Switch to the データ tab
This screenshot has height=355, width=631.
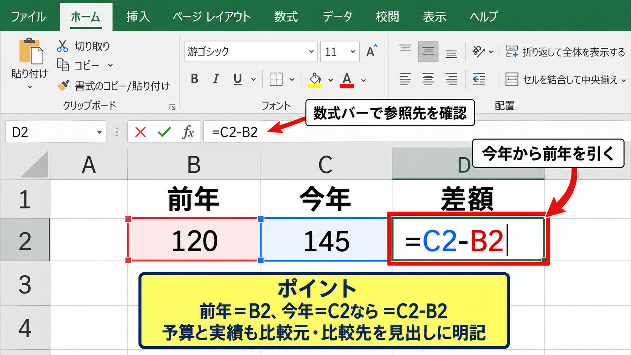(x=337, y=17)
